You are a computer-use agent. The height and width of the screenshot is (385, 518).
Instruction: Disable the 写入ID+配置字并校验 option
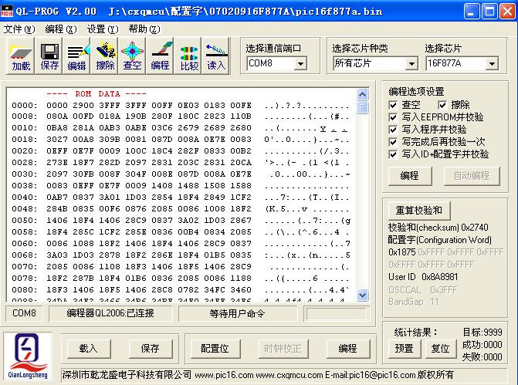pos(394,154)
